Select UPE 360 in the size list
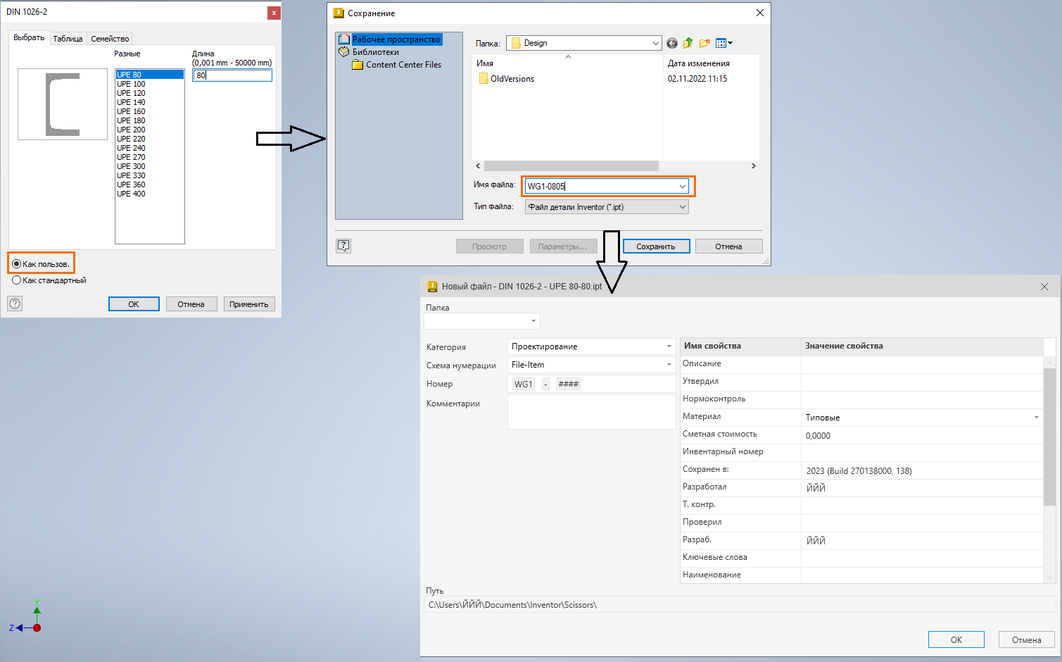The width and height of the screenshot is (1062, 662). [x=149, y=185]
